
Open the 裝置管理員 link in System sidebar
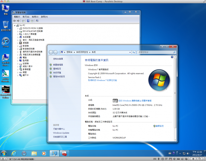tap(58, 65)
